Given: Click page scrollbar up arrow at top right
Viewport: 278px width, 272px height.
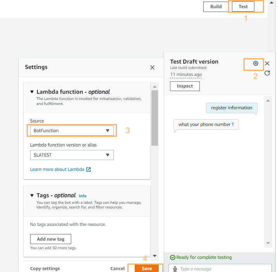Looking at the screenshot, I should (271, 3).
